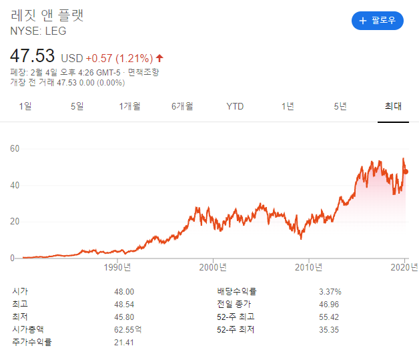Viewport: 419px width, 354px height.
Task: Click the 배당수익률 label
Action: point(237,291)
